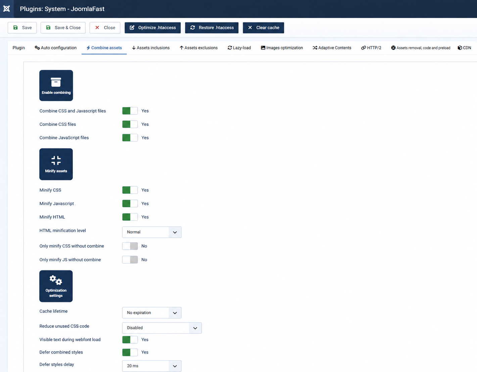
Task: Click the Combine CSS and Javascript files label
Action: (73, 111)
